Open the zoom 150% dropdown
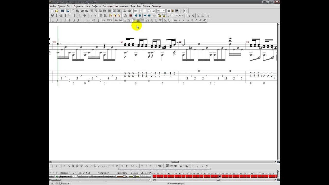The width and height of the screenshot is (329, 185). (x=164, y=11)
